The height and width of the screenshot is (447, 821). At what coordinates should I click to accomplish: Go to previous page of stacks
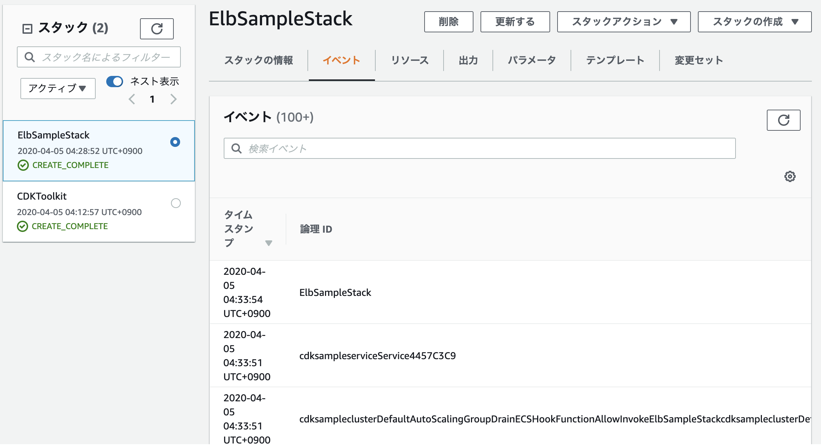[132, 99]
